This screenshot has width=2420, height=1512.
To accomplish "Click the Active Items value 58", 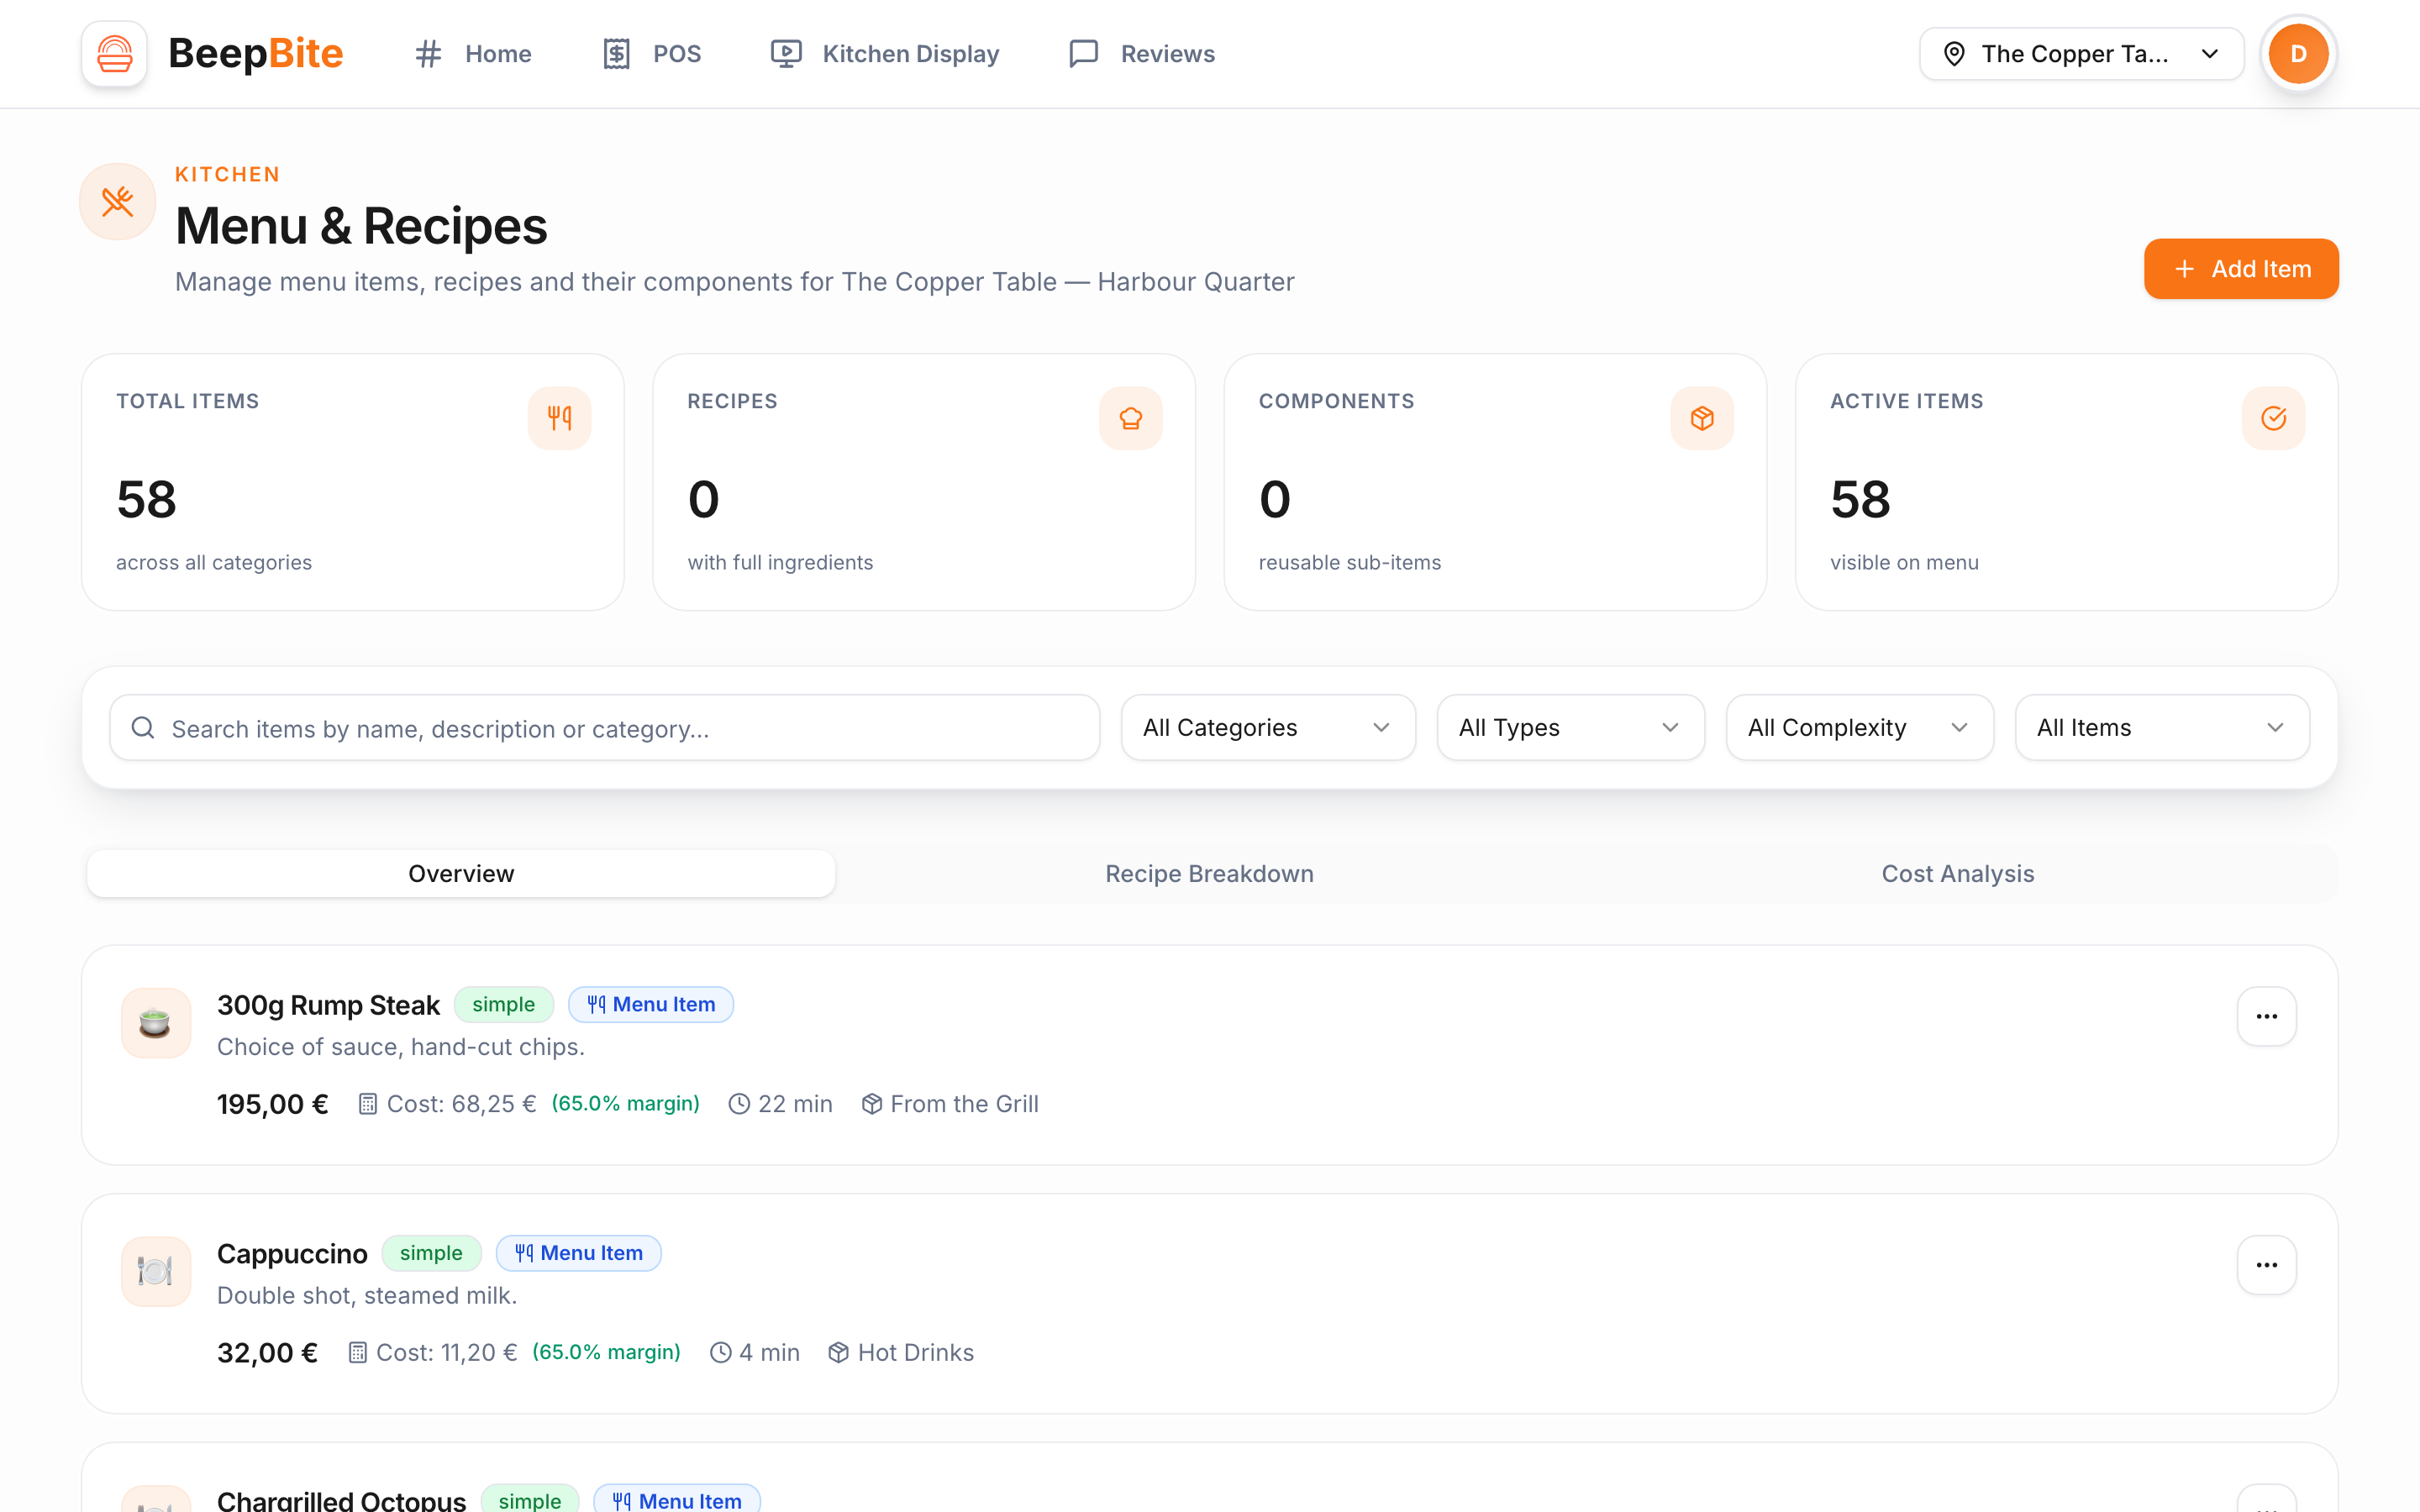I will point(1860,500).
